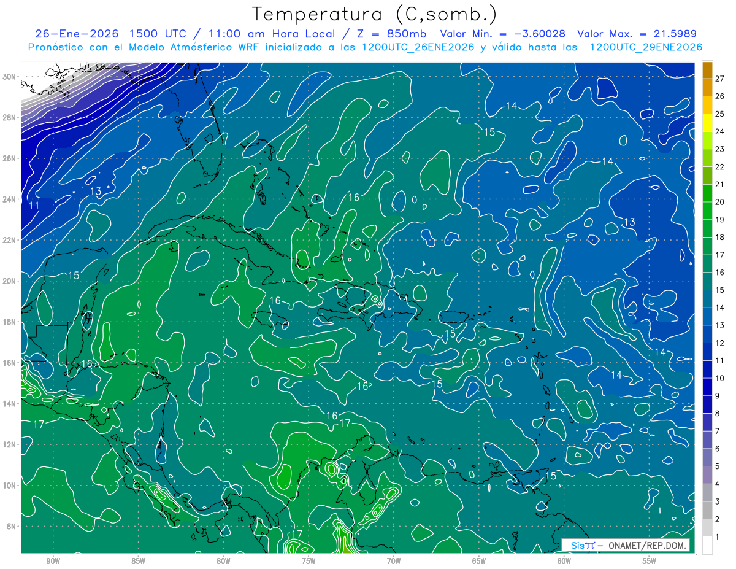Click the purple swatch between 6 and 7
Screen dimensions: 736x569
click(707, 439)
